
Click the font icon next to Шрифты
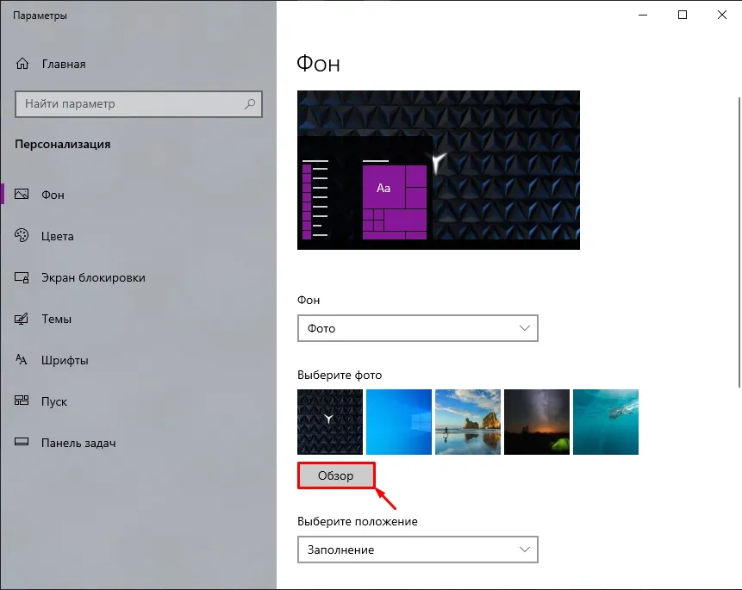22,359
